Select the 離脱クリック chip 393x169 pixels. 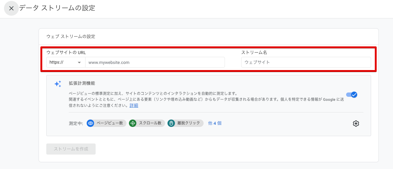(185, 123)
